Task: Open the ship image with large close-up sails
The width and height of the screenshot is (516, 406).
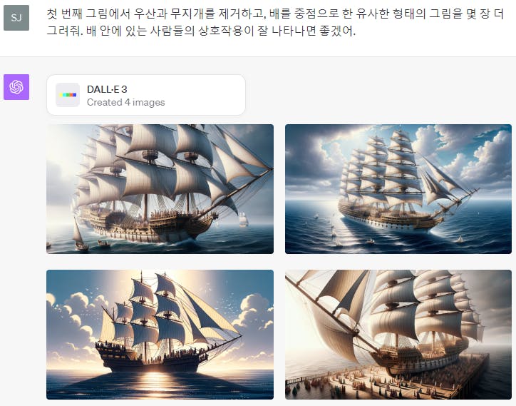Action: pos(160,189)
